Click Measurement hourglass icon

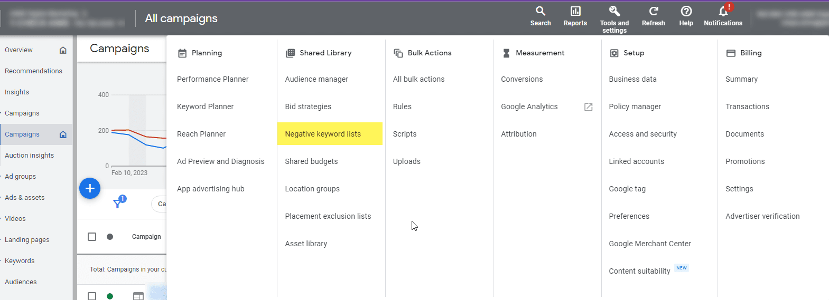[506, 53]
